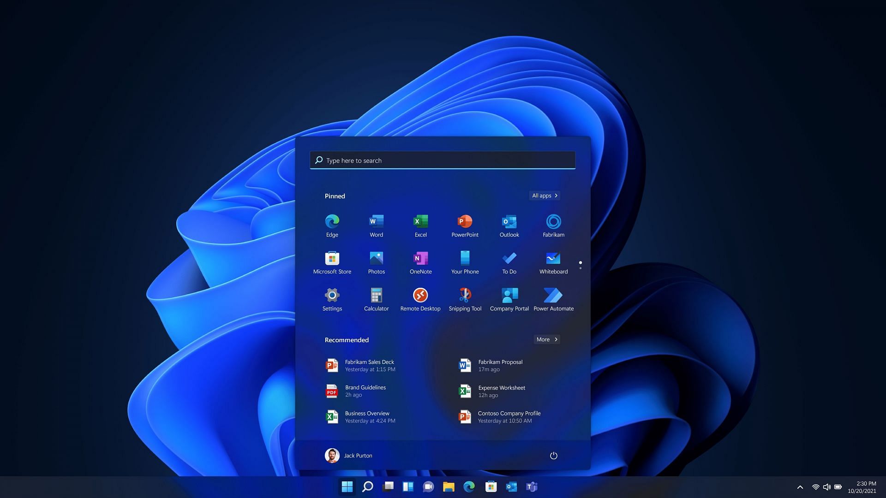Launch Power Automate
Image resolution: width=886 pixels, height=498 pixels.
(552, 295)
